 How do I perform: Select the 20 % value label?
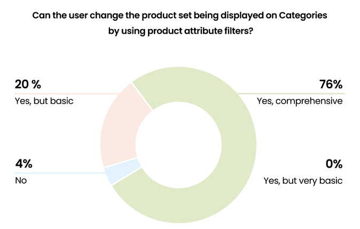28,84
